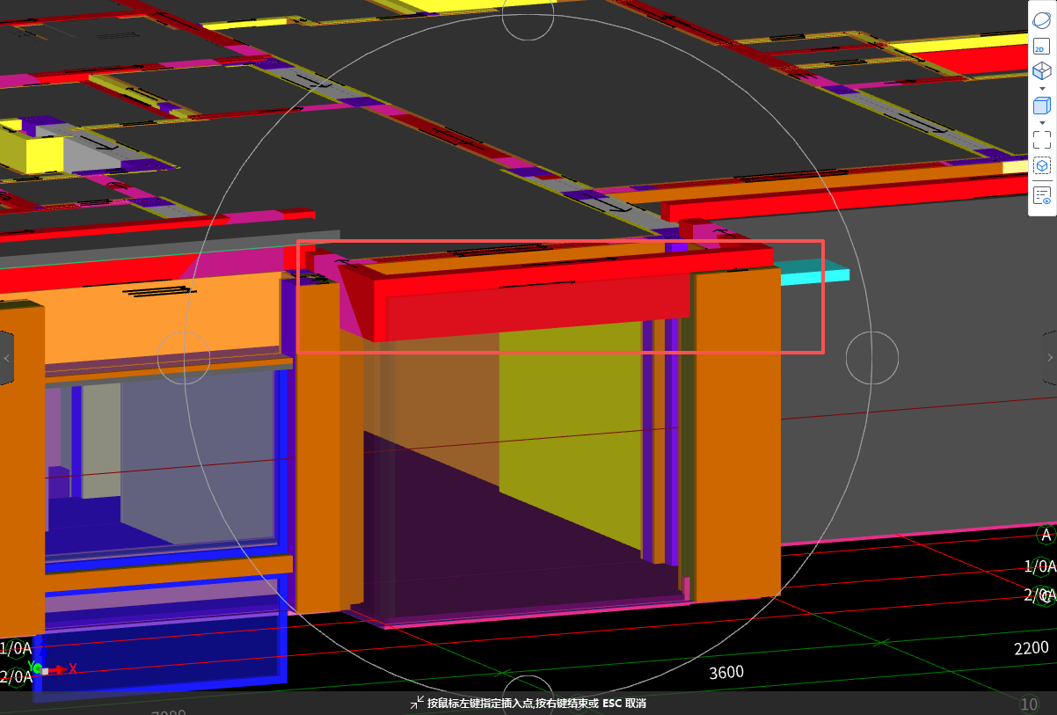Click the insertion point prompt in status bar
Viewport: 1057px width, 715px height.
pyautogui.click(x=536, y=704)
